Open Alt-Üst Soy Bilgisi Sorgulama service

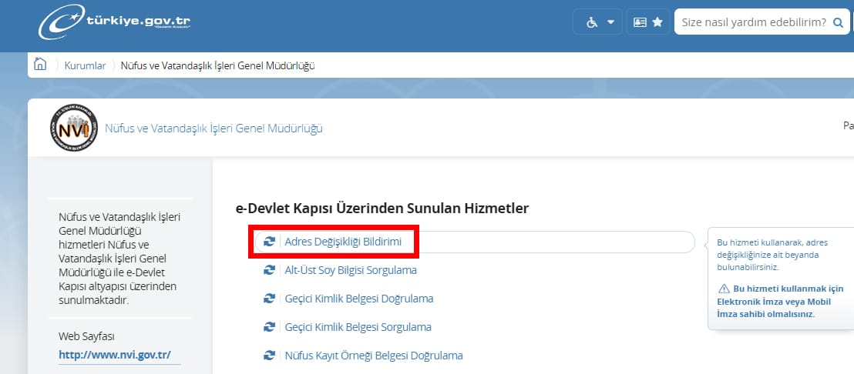click(351, 270)
